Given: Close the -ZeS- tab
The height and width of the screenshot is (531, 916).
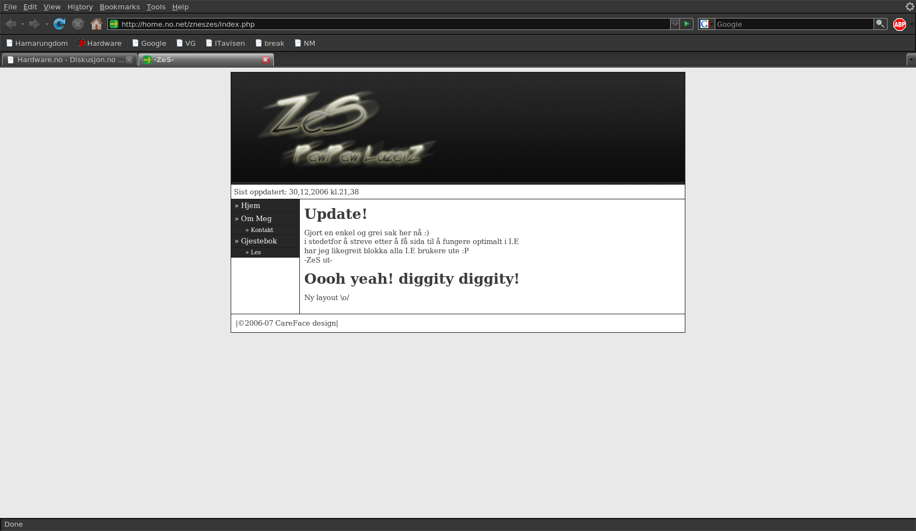Looking at the screenshot, I should [x=266, y=60].
